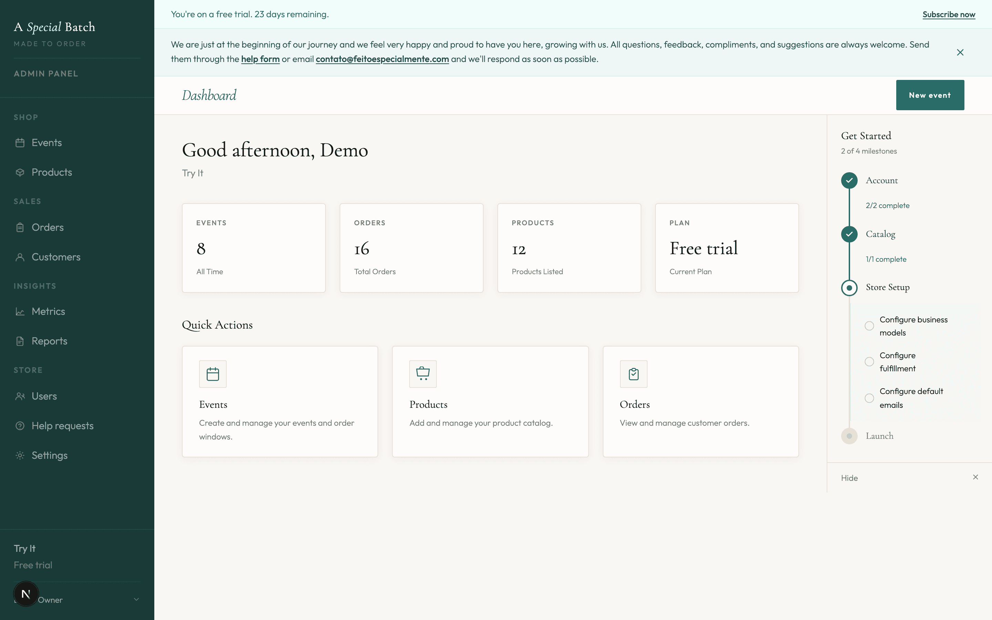Click the Customers person icon in sidebar
992x620 pixels.
pos(20,257)
